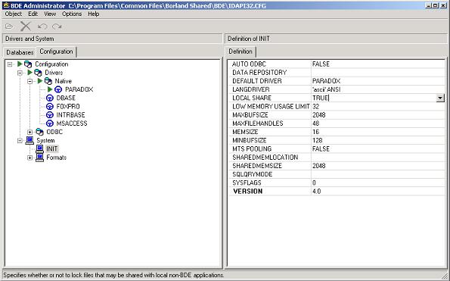Switch to the Databases tab
The width and height of the screenshot is (450, 281).
point(20,52)
